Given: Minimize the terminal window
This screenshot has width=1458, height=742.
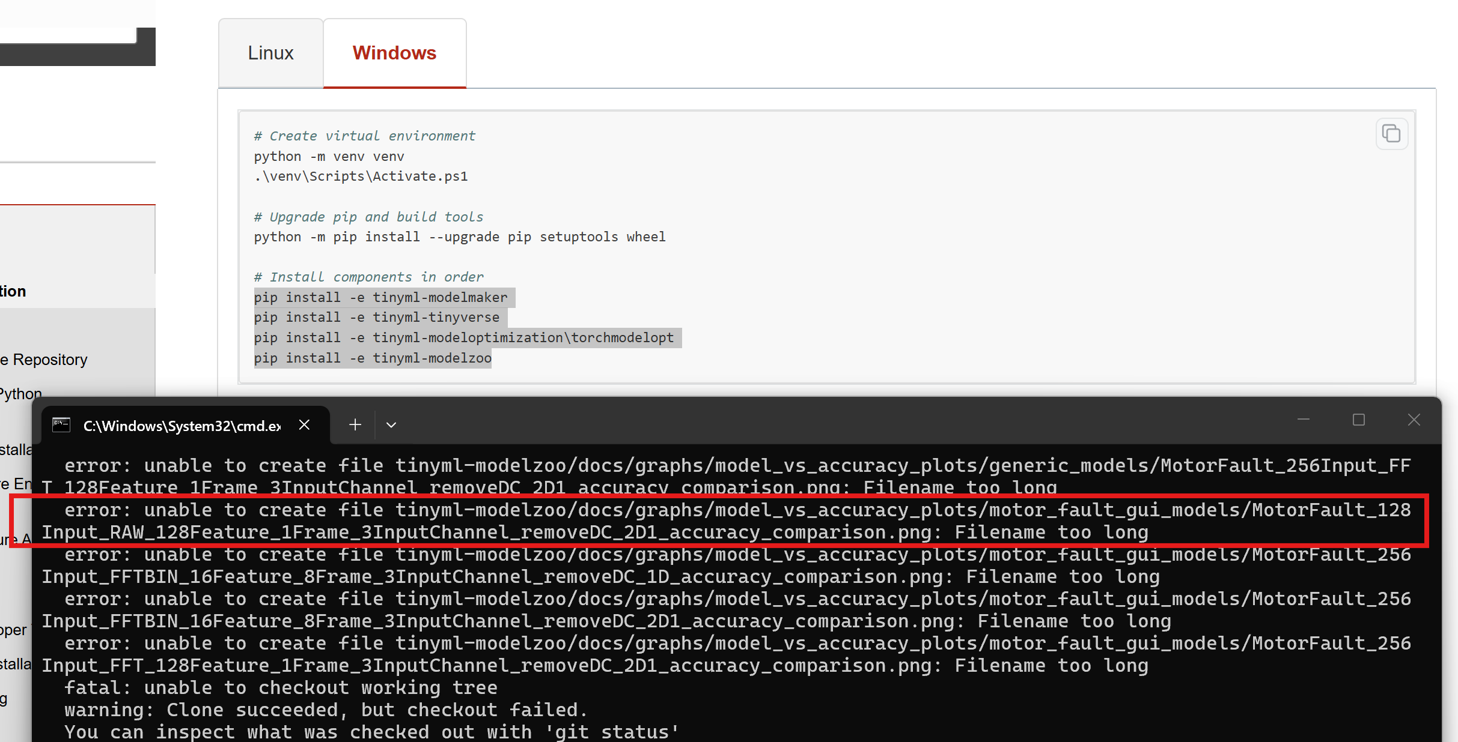Looking at the screenshot, I should pyautogui.click(x=1304, y=420).
